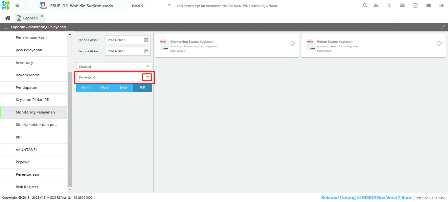This screenshot has height=202, width=448.
Task: Expand the Status dropdown
Action: [x=147, y=66]
